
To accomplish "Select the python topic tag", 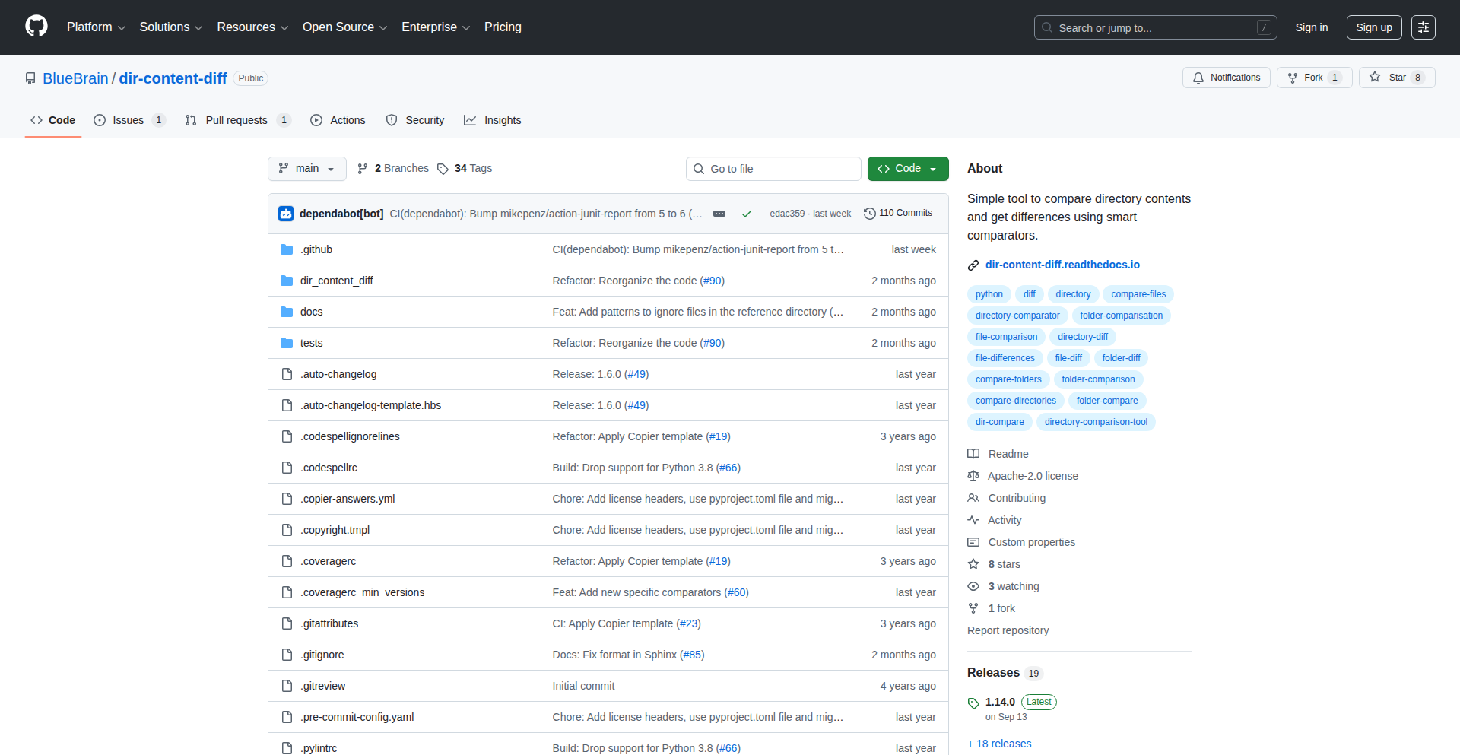I will 989,294.
